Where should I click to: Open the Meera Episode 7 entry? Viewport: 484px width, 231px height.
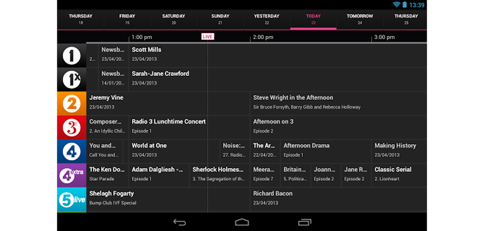[x=265, y=175]
